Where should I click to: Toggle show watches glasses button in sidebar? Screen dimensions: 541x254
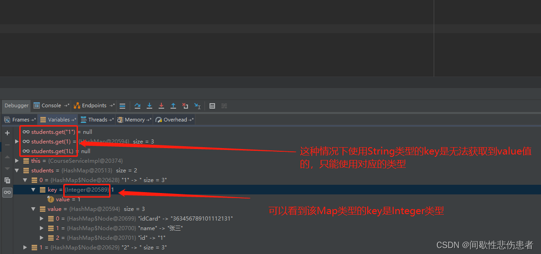[x=7, y=193]
